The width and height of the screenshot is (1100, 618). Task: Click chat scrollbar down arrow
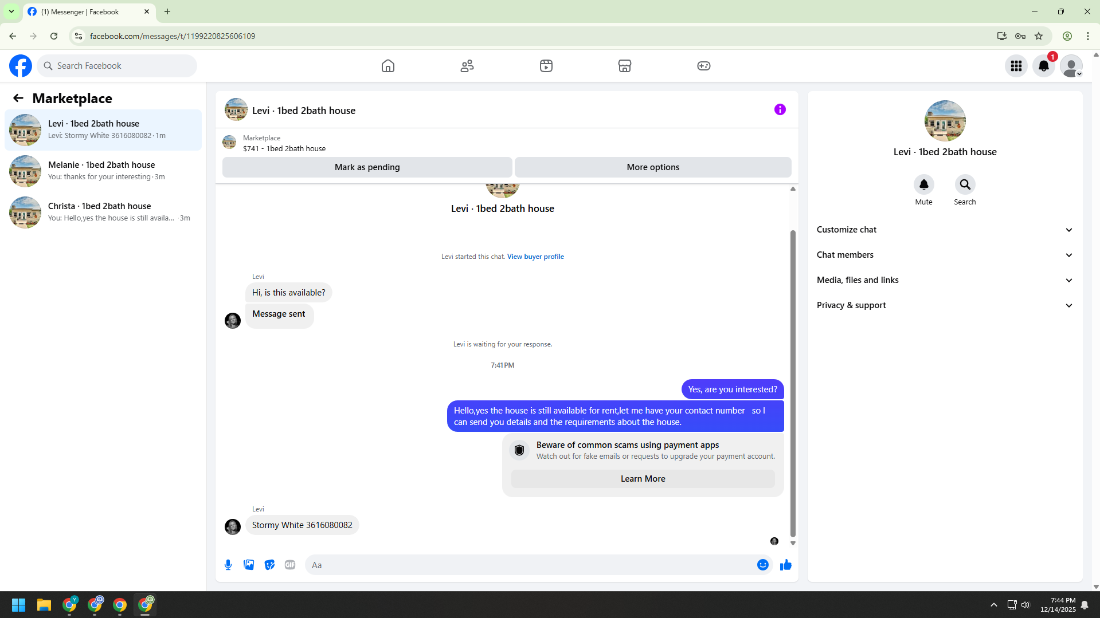click(x=793, y=543)
